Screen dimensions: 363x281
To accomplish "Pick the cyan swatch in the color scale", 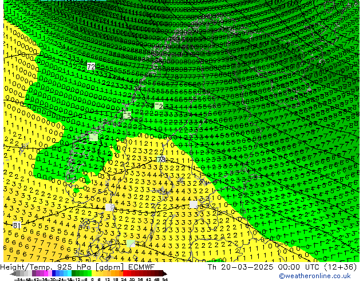I will pos(69,274).
